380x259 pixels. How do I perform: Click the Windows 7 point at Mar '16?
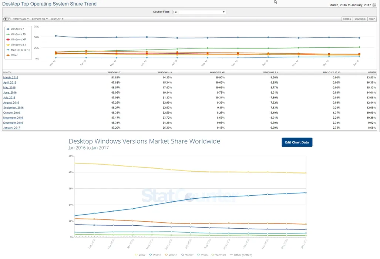(x=56, y=36)
